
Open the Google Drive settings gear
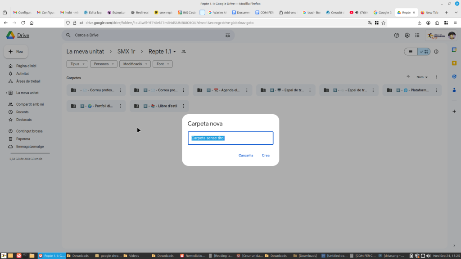pyautogui.click(x=407, y=35)
